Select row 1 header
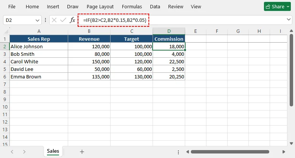The image size is (295, 158). (x=5, y=39)
